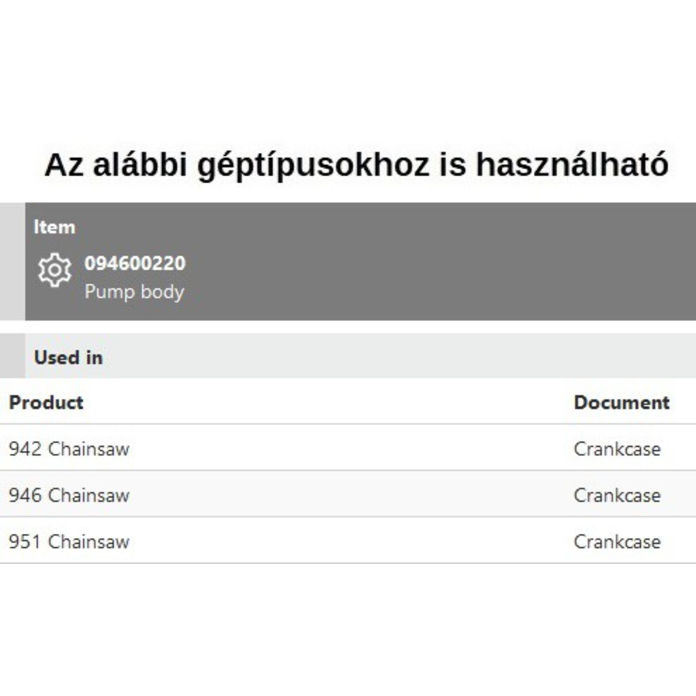
Task: Open Crankcase document for 942 Chainsaw
Action: click(x=617, y=449)
